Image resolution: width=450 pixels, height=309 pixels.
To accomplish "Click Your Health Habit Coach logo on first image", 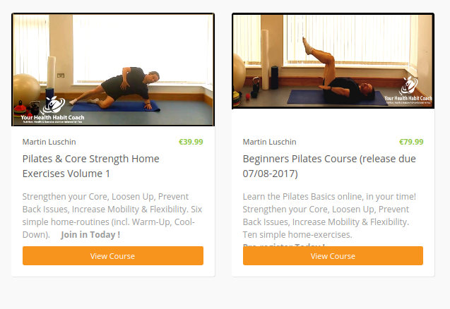I will (x=52, y=110).
